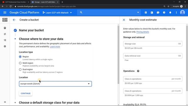188x106 pixels.
Task: Select the Region location type
Action: 20,57
